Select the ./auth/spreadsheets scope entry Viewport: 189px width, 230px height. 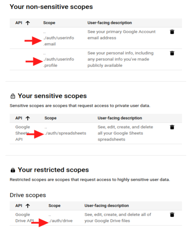(x=65, y=133)
